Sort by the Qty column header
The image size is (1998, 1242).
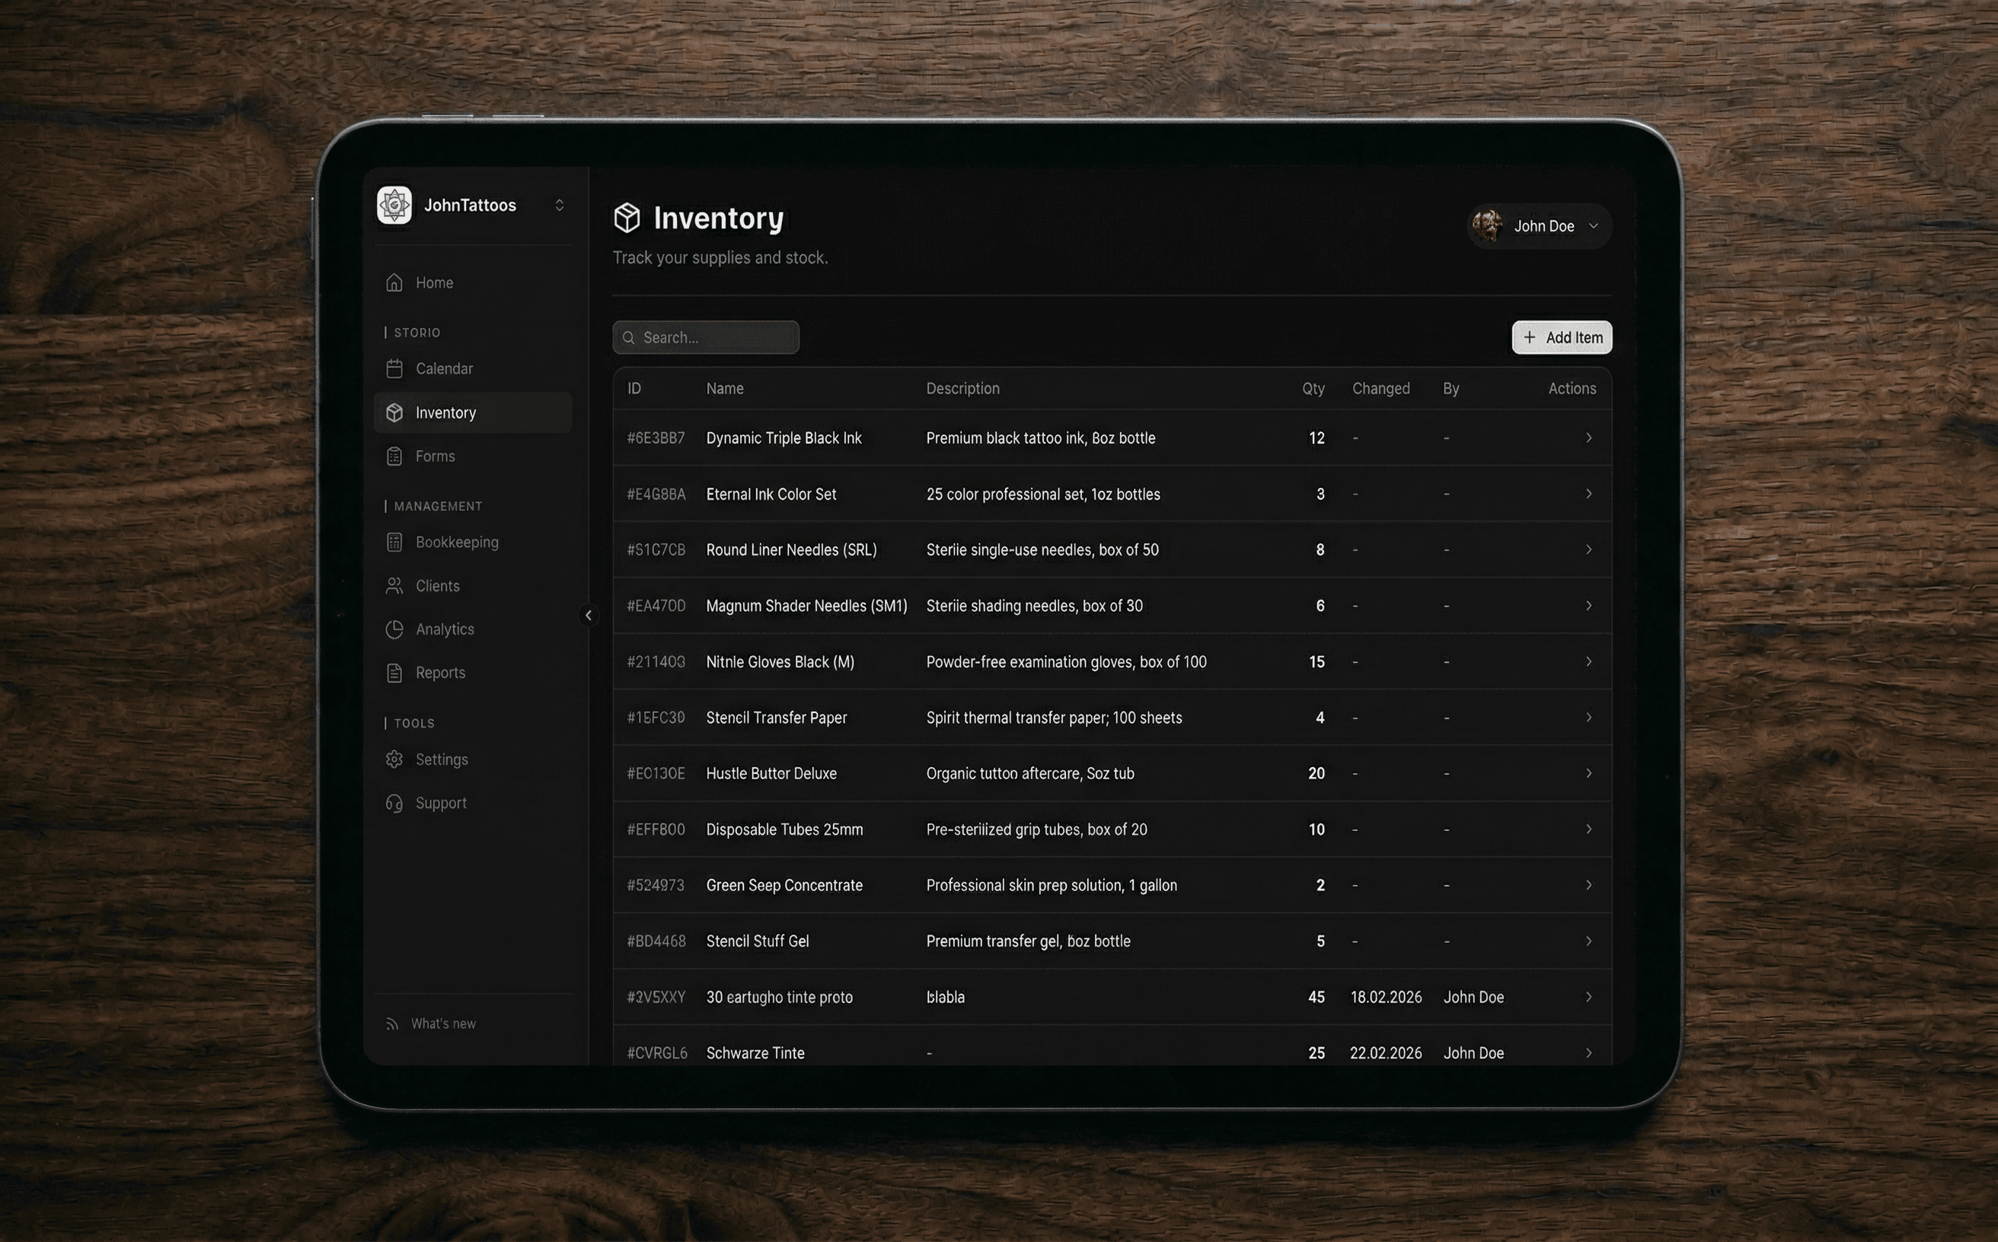(x=1313, y=389)
